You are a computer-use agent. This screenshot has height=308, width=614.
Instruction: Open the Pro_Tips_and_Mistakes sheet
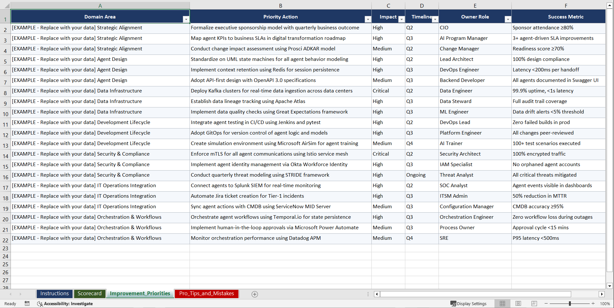click(206, 294)
